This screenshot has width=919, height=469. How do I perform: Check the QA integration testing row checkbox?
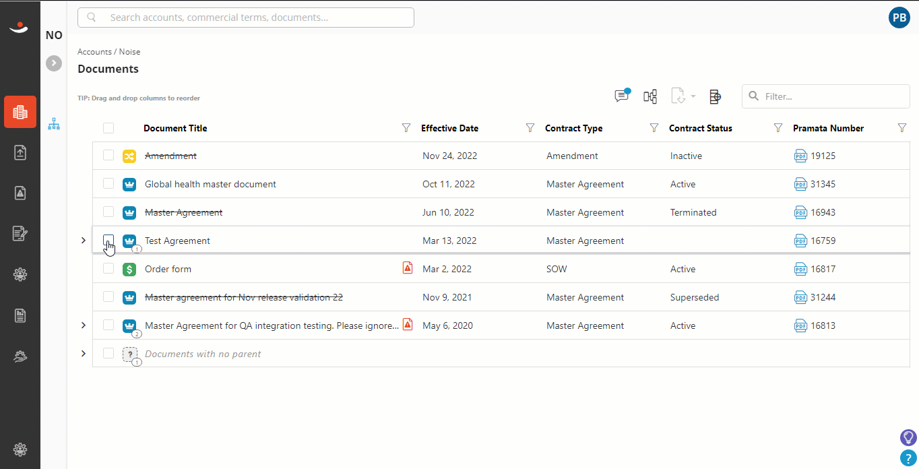pos(108,325)
